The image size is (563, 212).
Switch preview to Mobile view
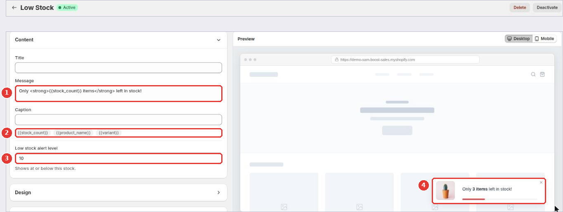click(x=544, y=38)
